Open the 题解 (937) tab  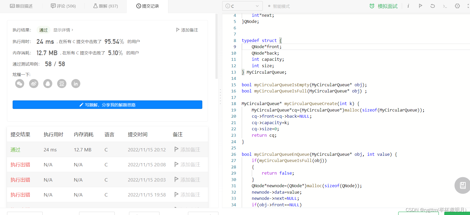(x=106, y=6)
